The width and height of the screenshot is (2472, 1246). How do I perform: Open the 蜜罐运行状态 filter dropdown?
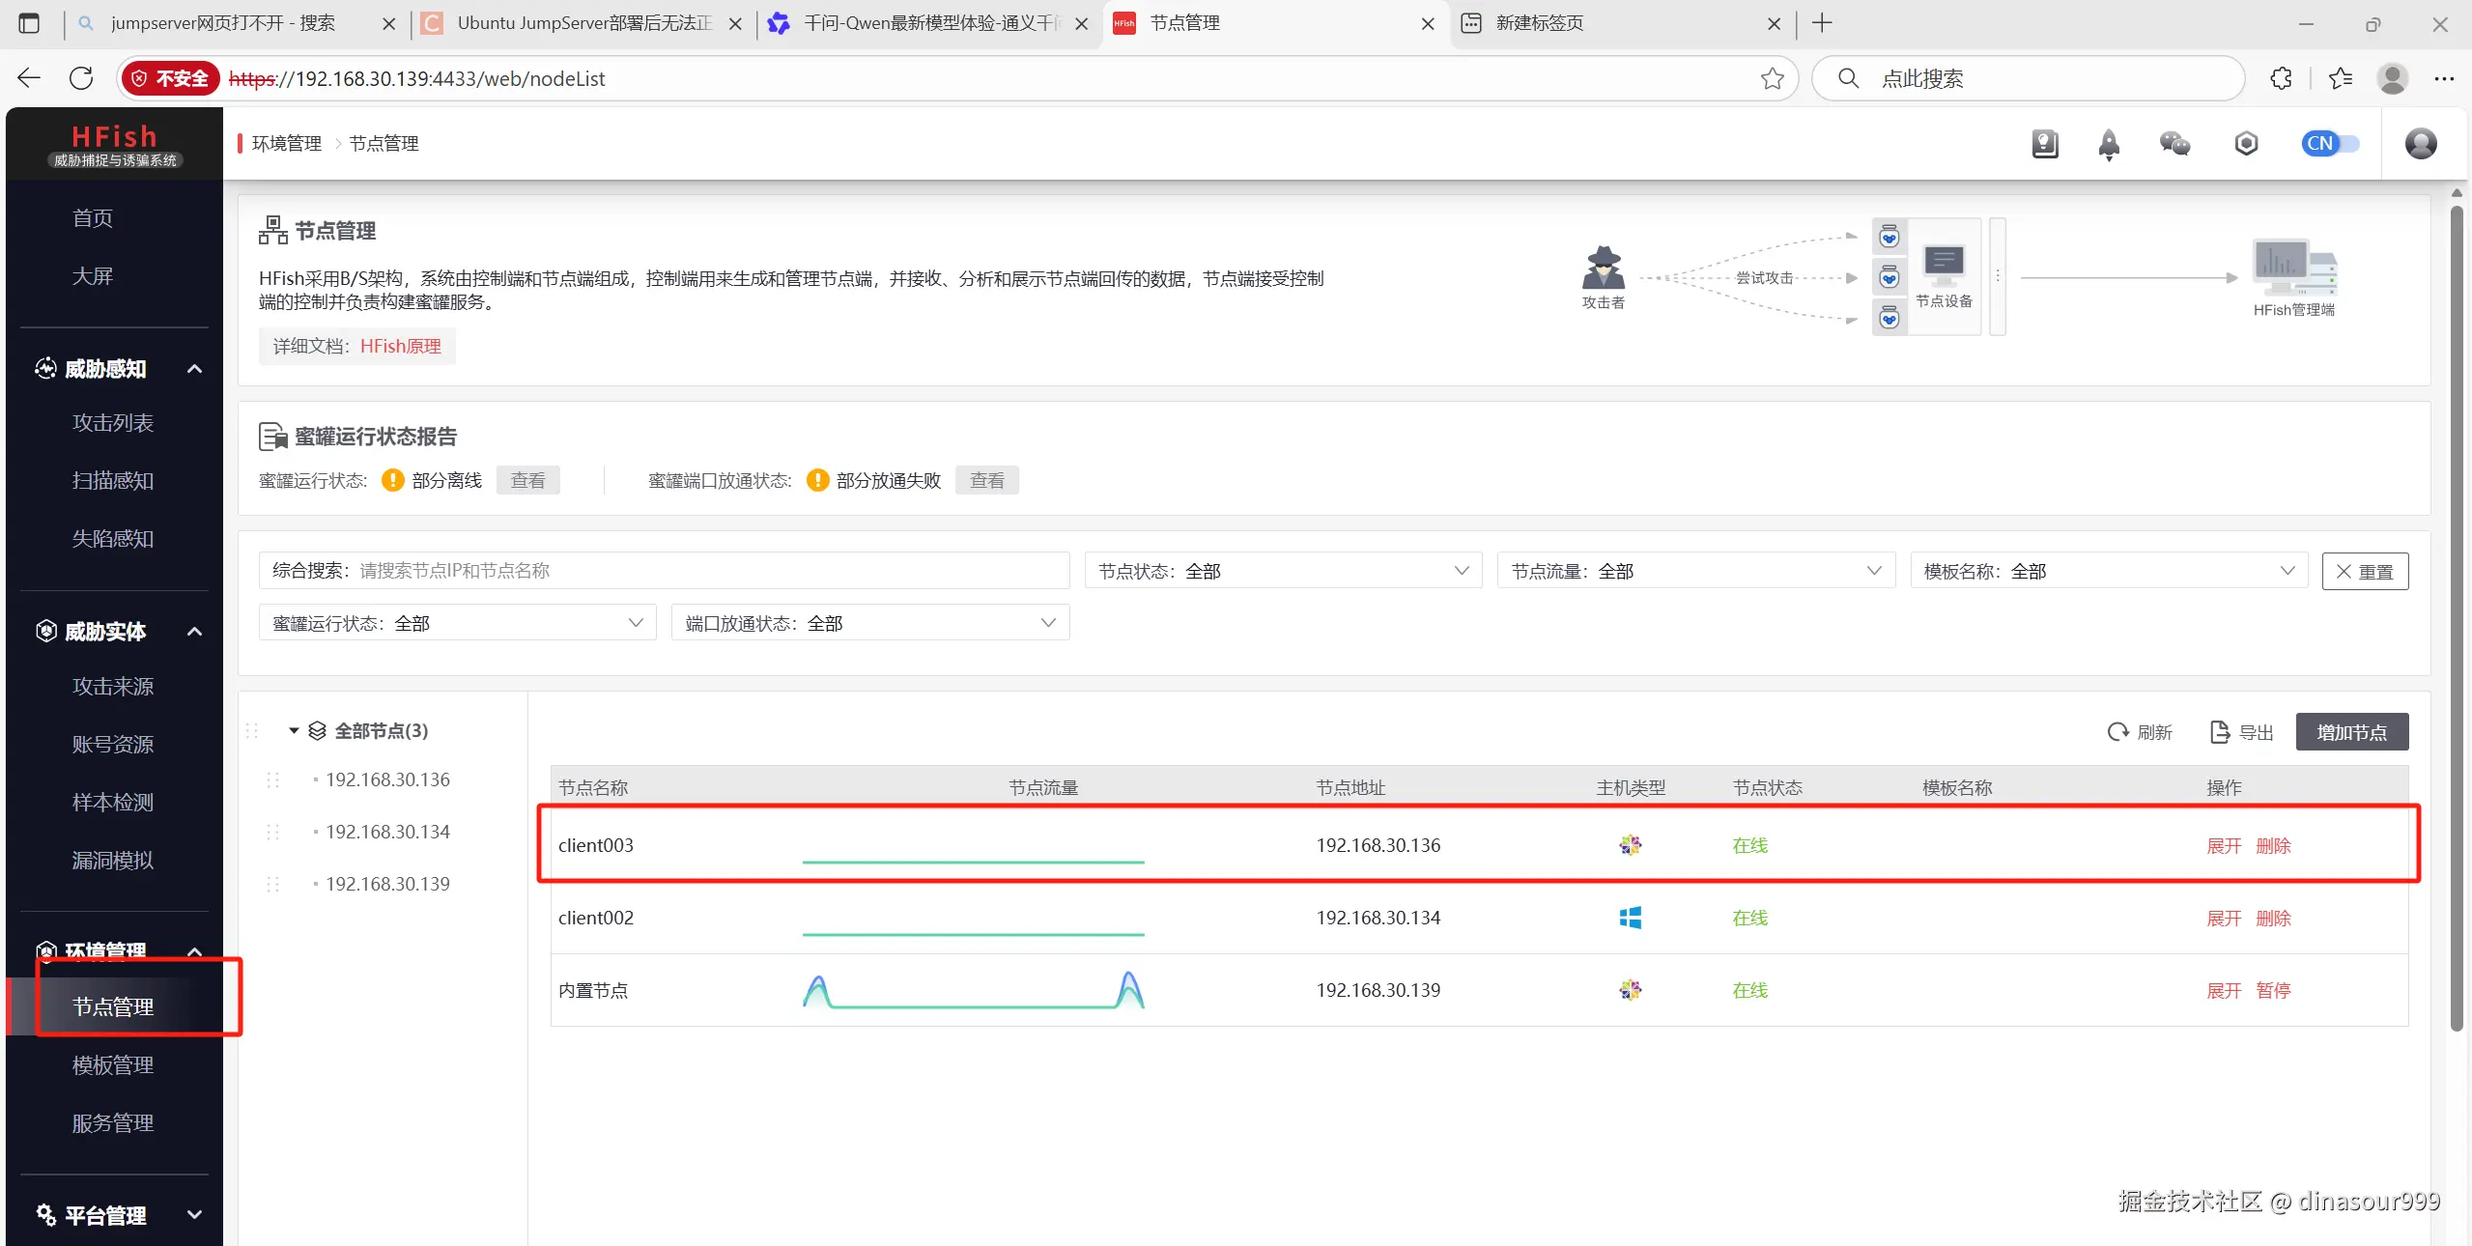pyautogui.click(x=457, y=623)
